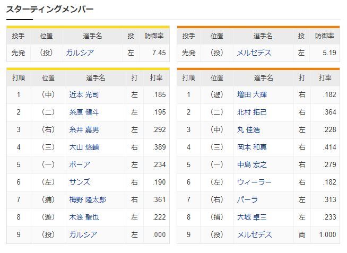This screenshot has width=347, height=253.
Task: Open 木浪 聖也 player link
Action: (x=84, y=217)
